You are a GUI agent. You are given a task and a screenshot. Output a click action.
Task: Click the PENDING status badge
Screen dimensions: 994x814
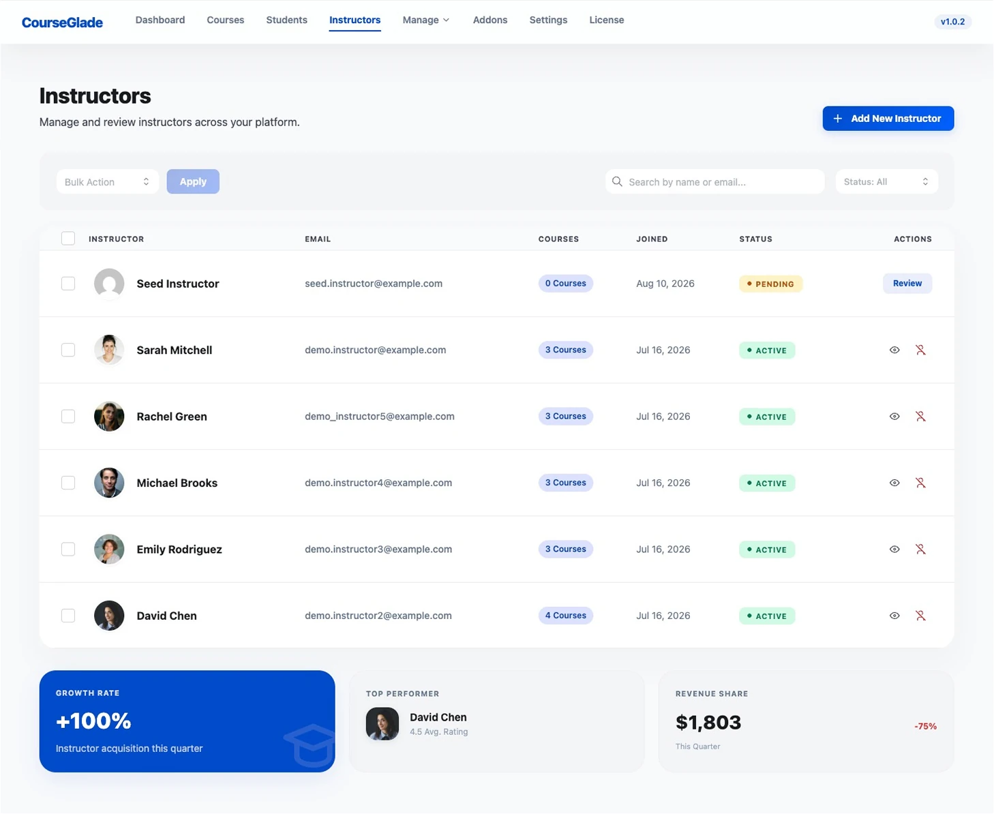[771, 284]
